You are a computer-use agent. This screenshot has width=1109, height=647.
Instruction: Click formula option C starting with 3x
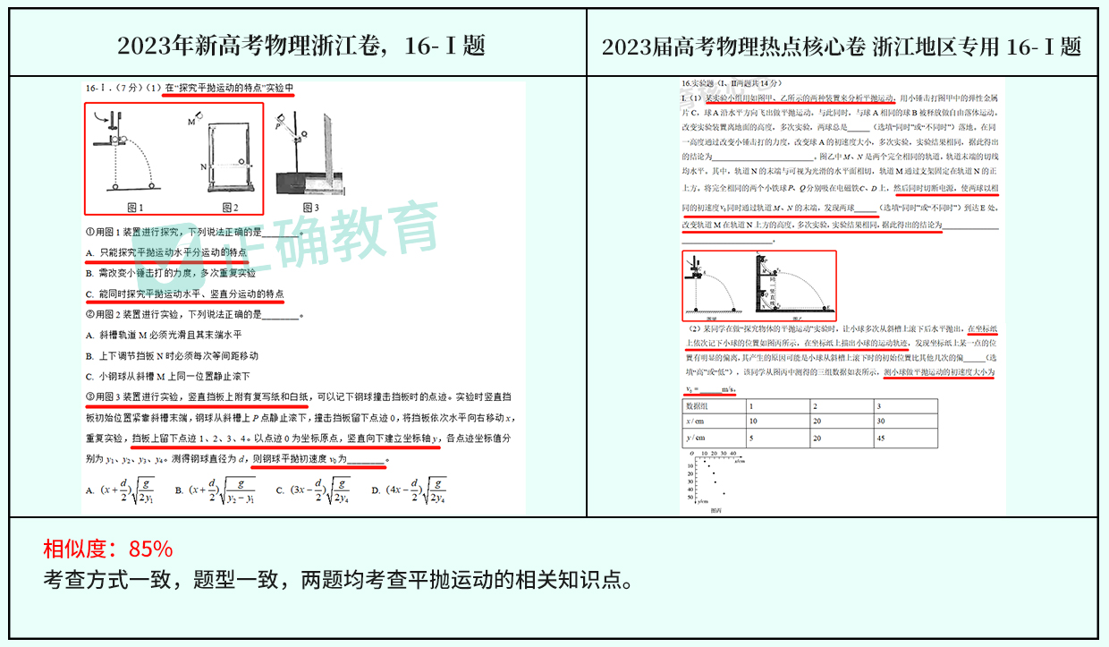click(x=316, y=490)
